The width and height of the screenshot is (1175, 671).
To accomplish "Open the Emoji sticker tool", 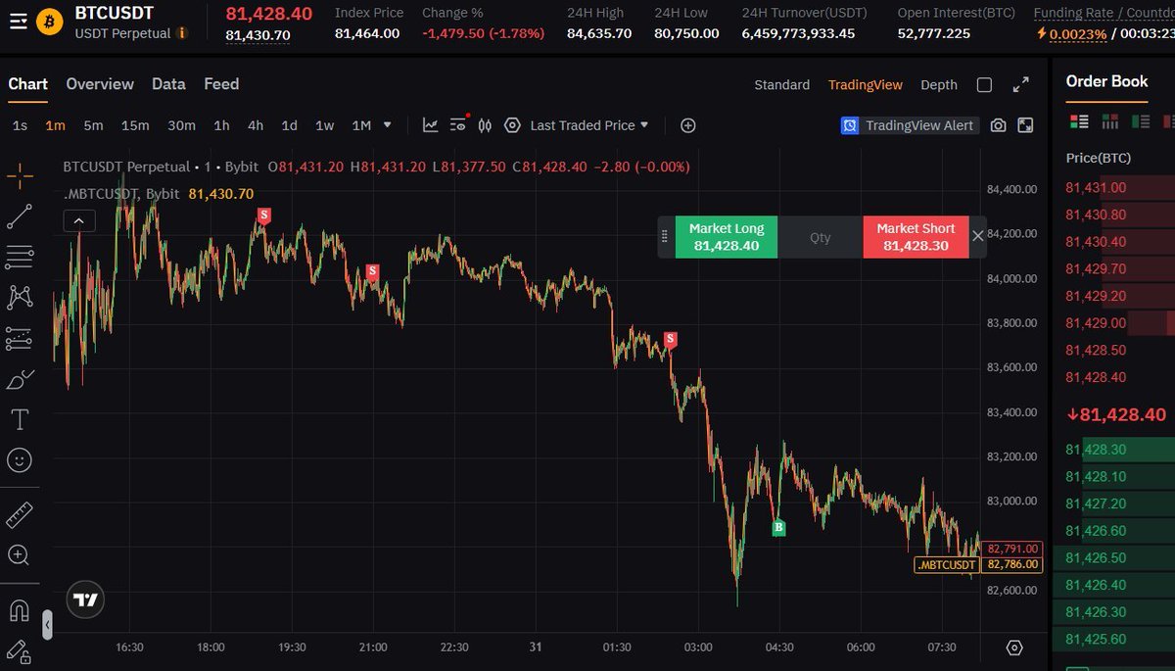I will [18, 459].
